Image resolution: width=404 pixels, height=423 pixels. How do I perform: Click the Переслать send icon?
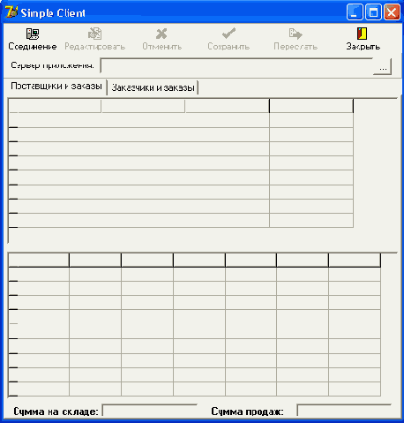[296, 34]
